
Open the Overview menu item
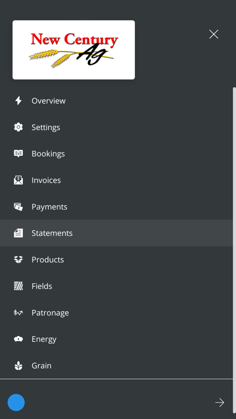point(117,101)
